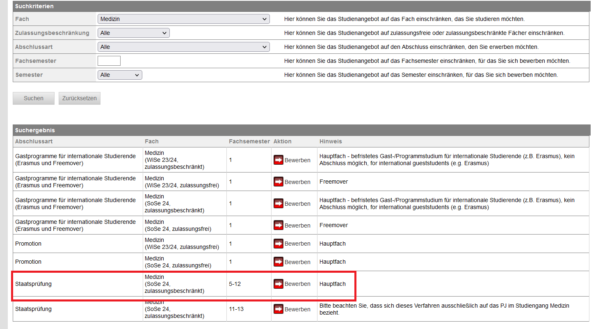The height and width of the screenshot is (329, 605).
Task: Click the Semester criteria label
Action: click(29, 75)
